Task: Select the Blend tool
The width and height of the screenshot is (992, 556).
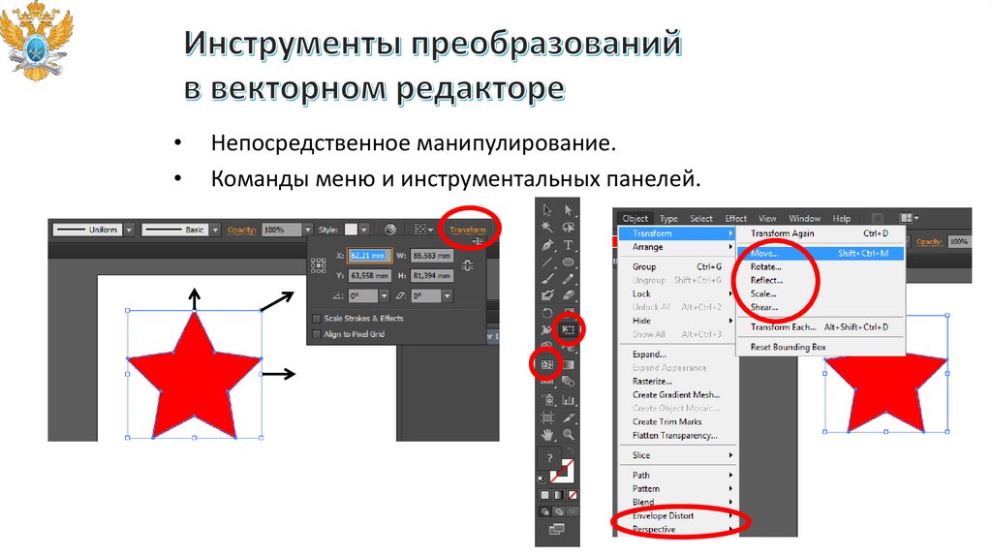Action: point(568,382)
